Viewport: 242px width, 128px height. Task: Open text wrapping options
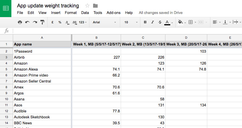pos(235,22)
